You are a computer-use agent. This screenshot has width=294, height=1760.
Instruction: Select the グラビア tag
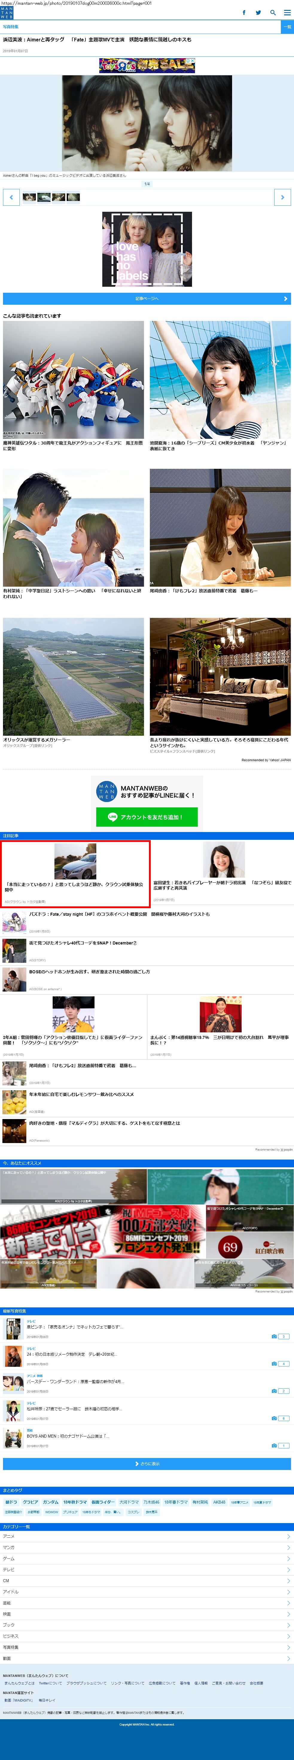pos(31,1502)
